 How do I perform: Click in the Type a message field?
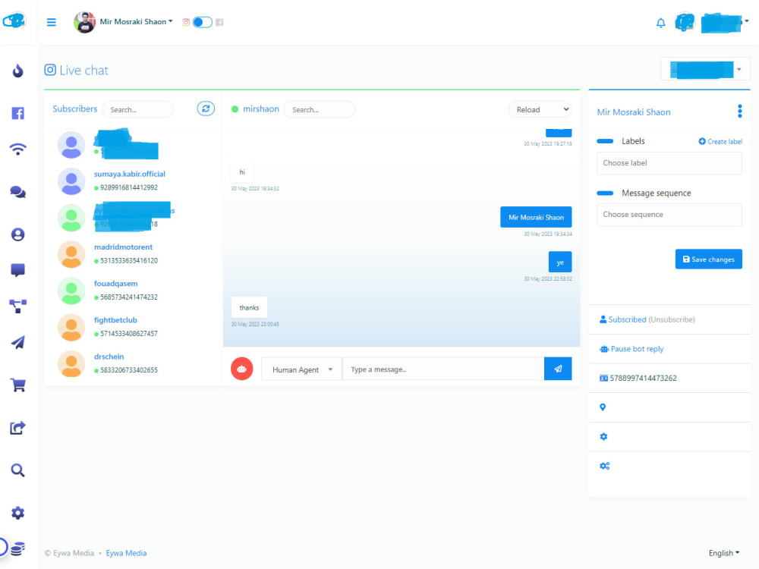443,369
